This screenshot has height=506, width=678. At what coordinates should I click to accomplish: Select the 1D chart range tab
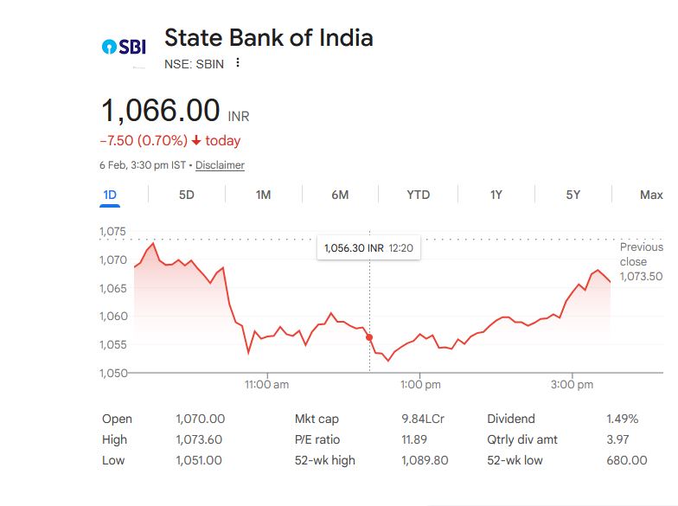[110, 195]
